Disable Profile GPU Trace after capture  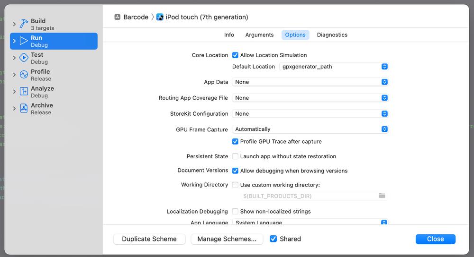235,141
